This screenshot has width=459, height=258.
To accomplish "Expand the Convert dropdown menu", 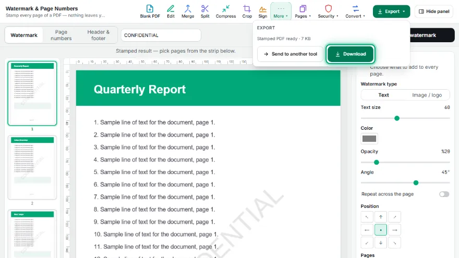I will [355, 11].
